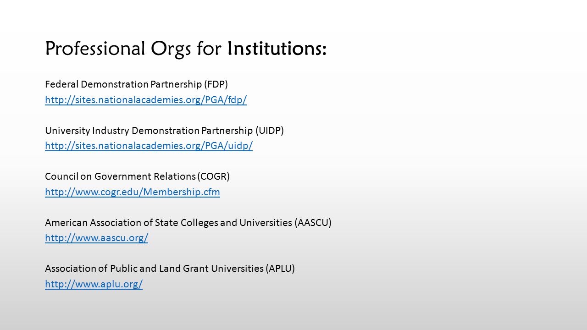Click the (UIDP) acronym in parentheses
The height and width of the screenshot is (330, 587).
point(270,131)
